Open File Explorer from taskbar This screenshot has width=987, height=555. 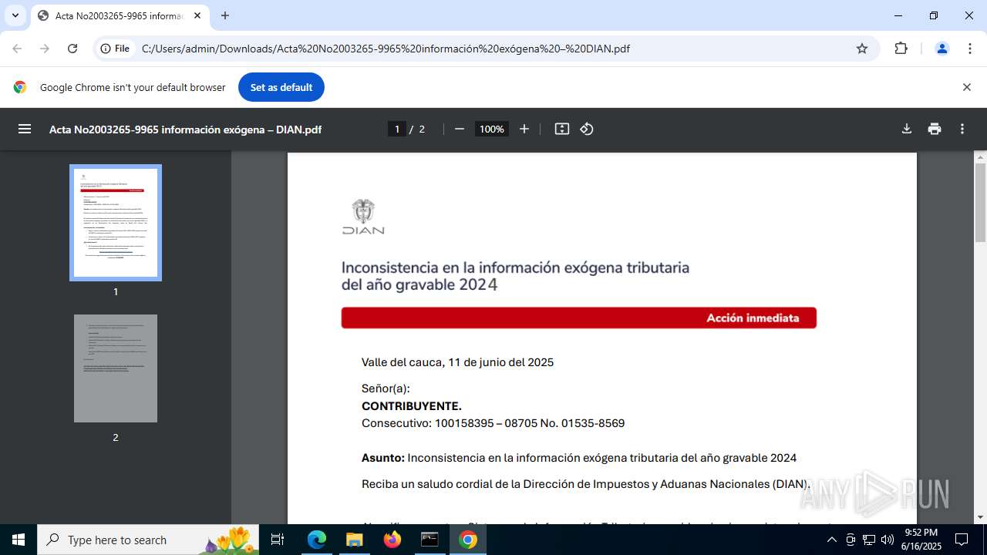[x=355, y=540]
